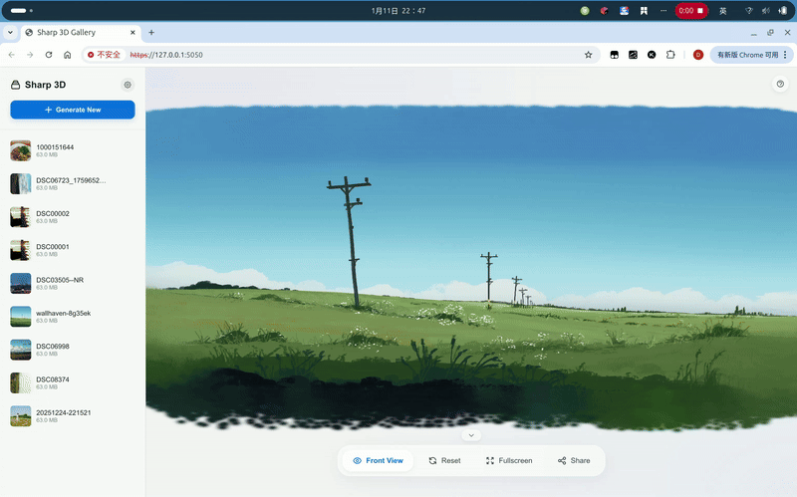797x497 pixels.
Task: Click the Chrome update available button
Action: [747, 55]
